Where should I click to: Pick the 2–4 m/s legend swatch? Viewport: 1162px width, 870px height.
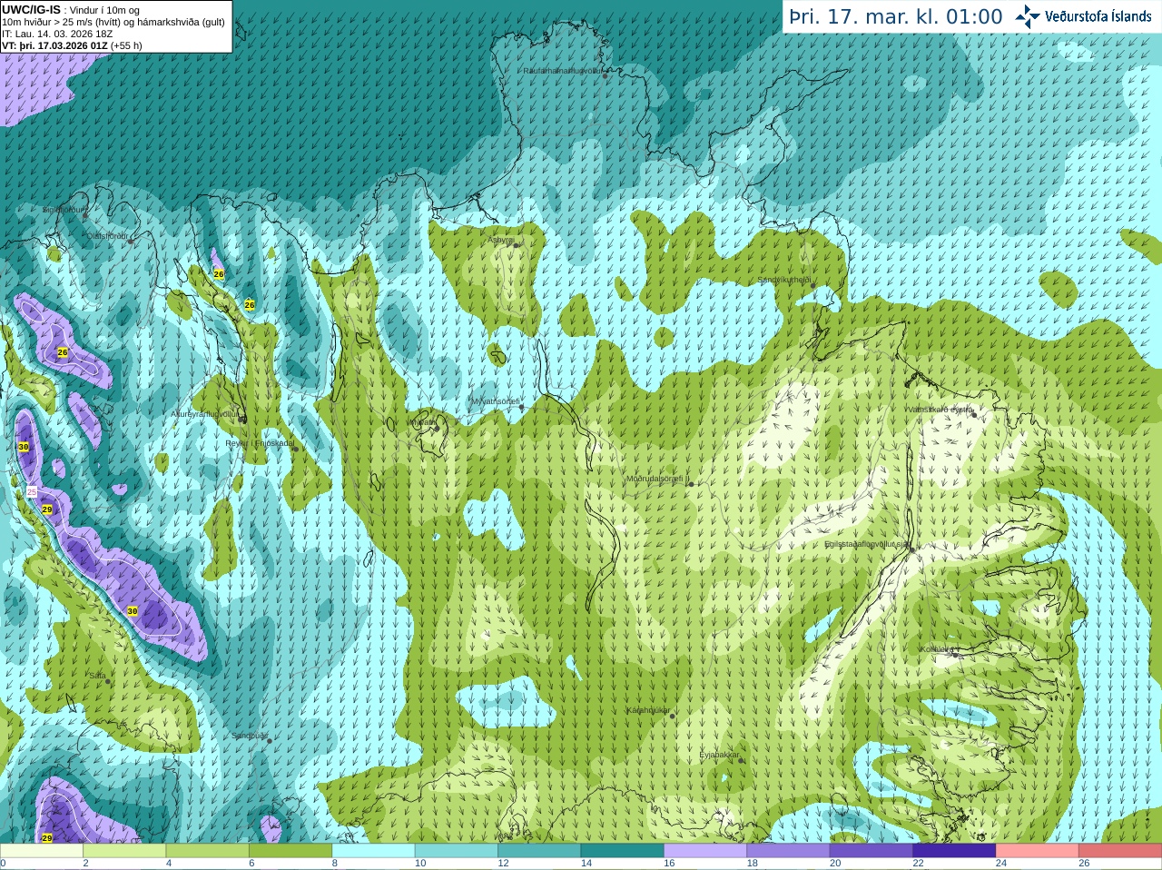tap(124, 851)
